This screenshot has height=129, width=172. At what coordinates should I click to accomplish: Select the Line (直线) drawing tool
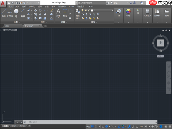click(3, 13)
